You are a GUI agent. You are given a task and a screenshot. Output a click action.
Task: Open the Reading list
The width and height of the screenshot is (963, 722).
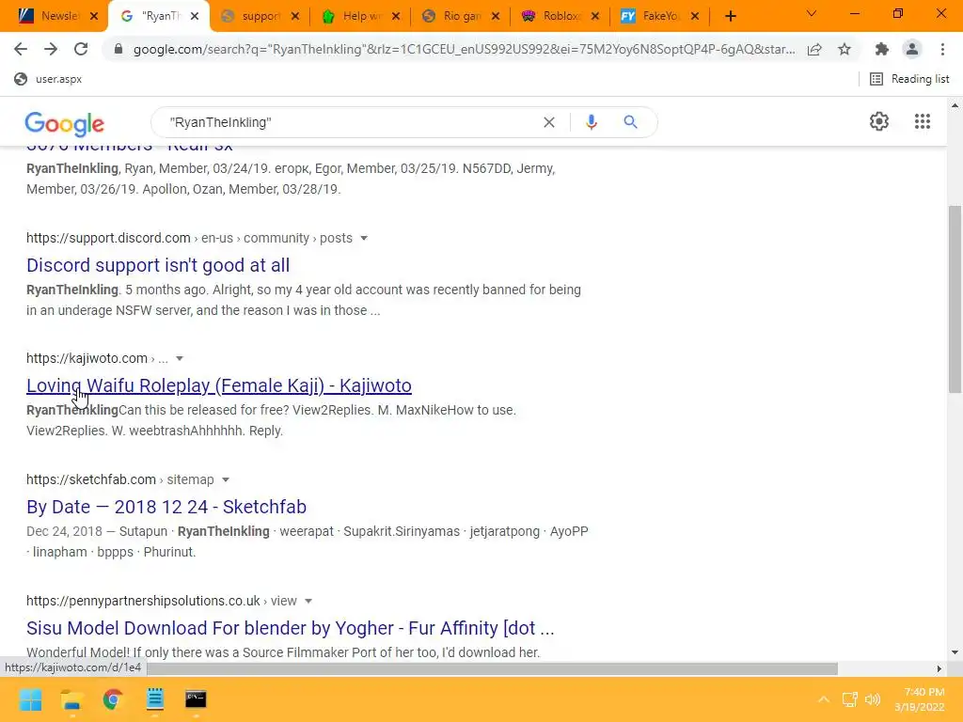[909, 79]
